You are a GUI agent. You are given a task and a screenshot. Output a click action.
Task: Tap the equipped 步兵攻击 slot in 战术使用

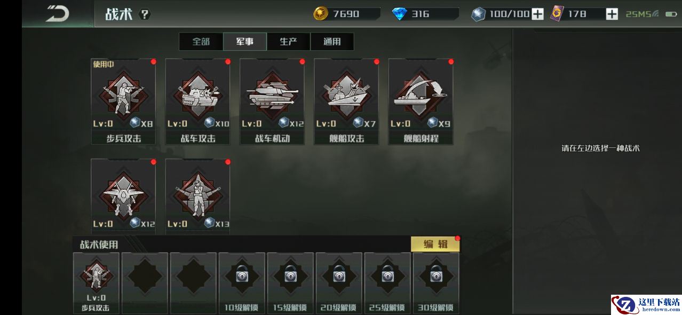pos(96,283)
